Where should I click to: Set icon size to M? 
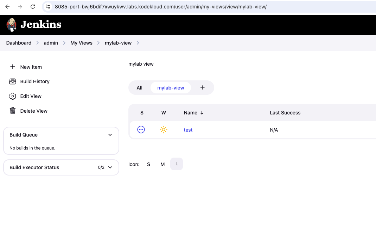(162, 164)
